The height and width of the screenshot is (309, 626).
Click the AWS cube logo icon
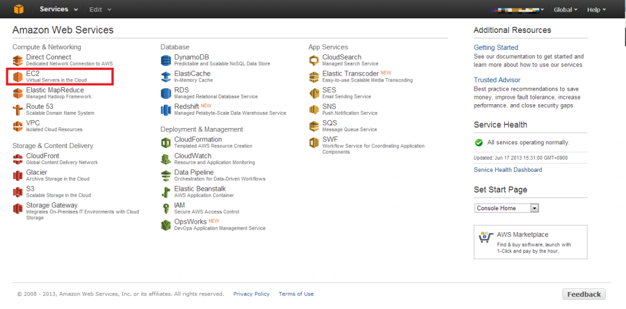point(19,9)
